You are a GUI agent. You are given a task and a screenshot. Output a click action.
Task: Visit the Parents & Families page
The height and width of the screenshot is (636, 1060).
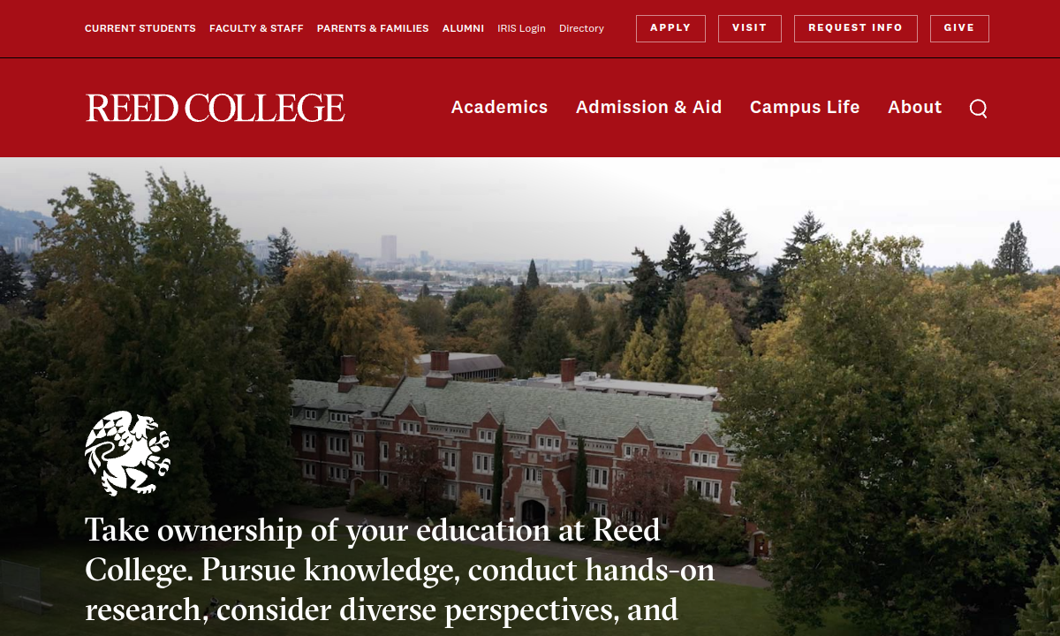(x=373, y=28)
